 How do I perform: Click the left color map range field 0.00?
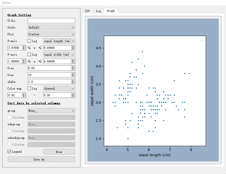(x=17, y=95)
